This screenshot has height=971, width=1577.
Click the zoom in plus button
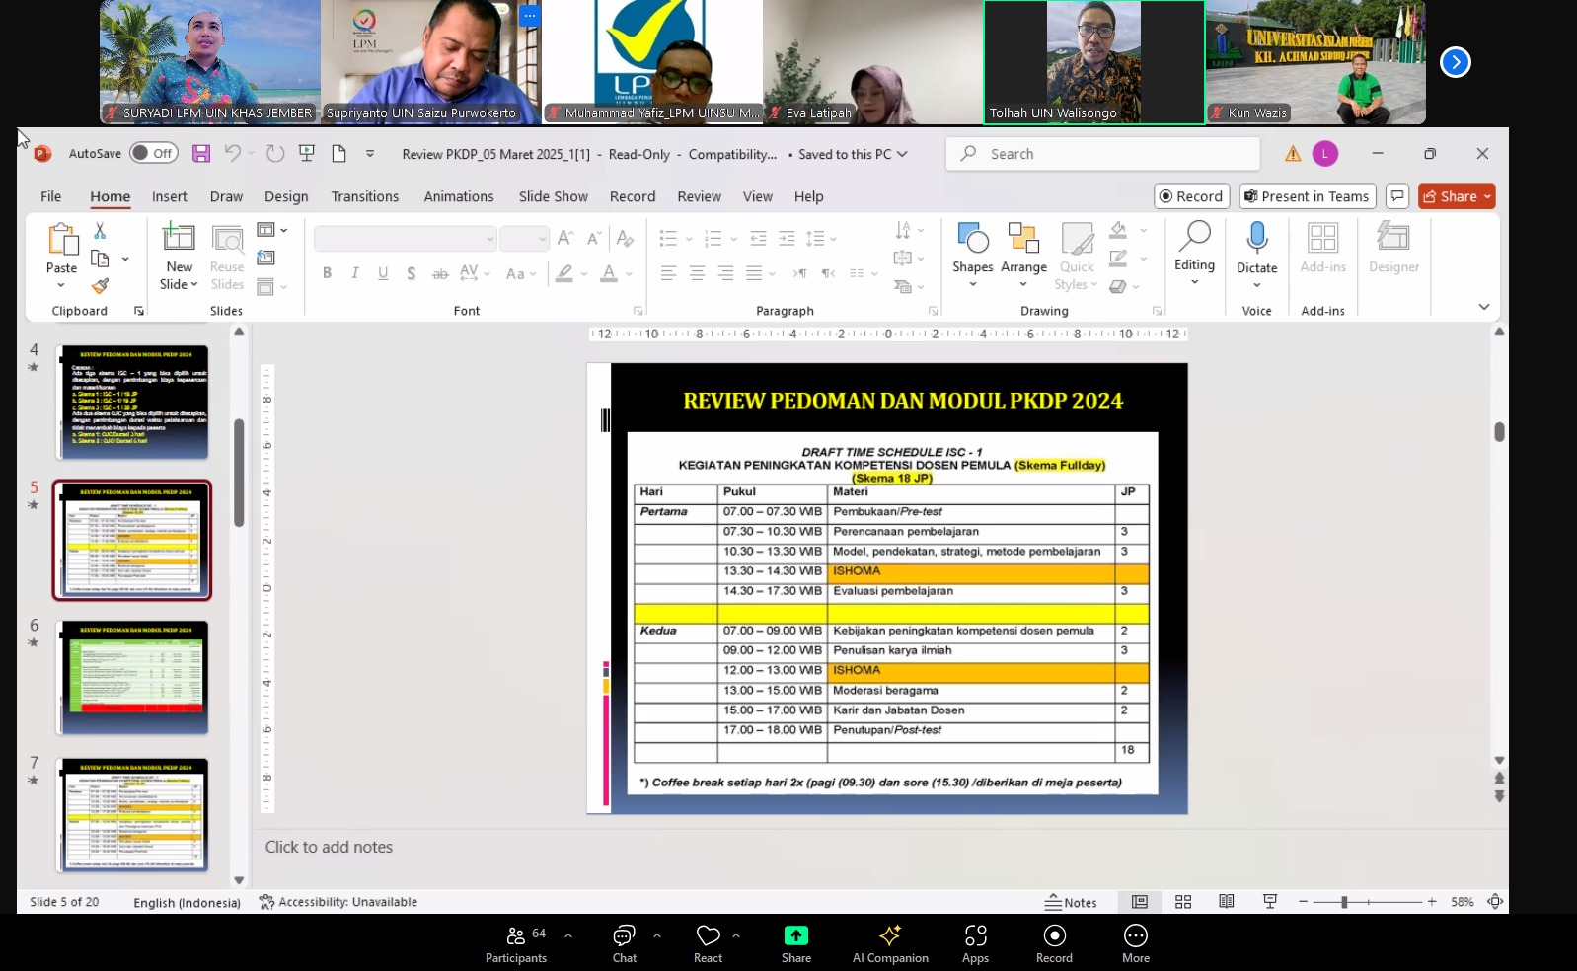click(x=1432, y=902)
